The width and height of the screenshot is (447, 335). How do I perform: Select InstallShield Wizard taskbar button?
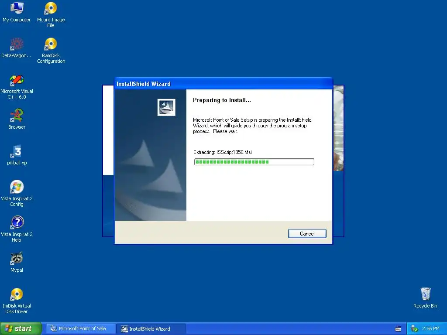[x=151, y=329]
